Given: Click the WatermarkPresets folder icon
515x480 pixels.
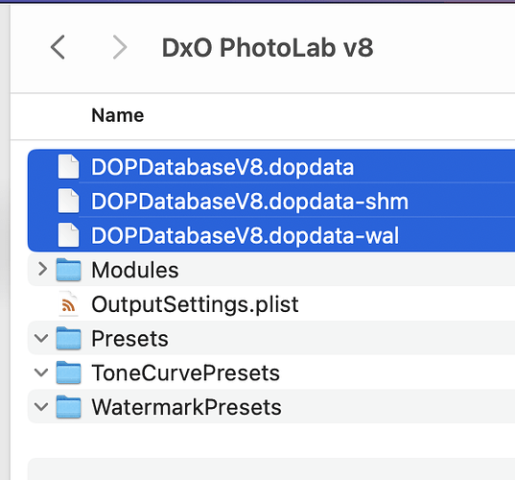Looking at the screenshot, I should (68, 407).
